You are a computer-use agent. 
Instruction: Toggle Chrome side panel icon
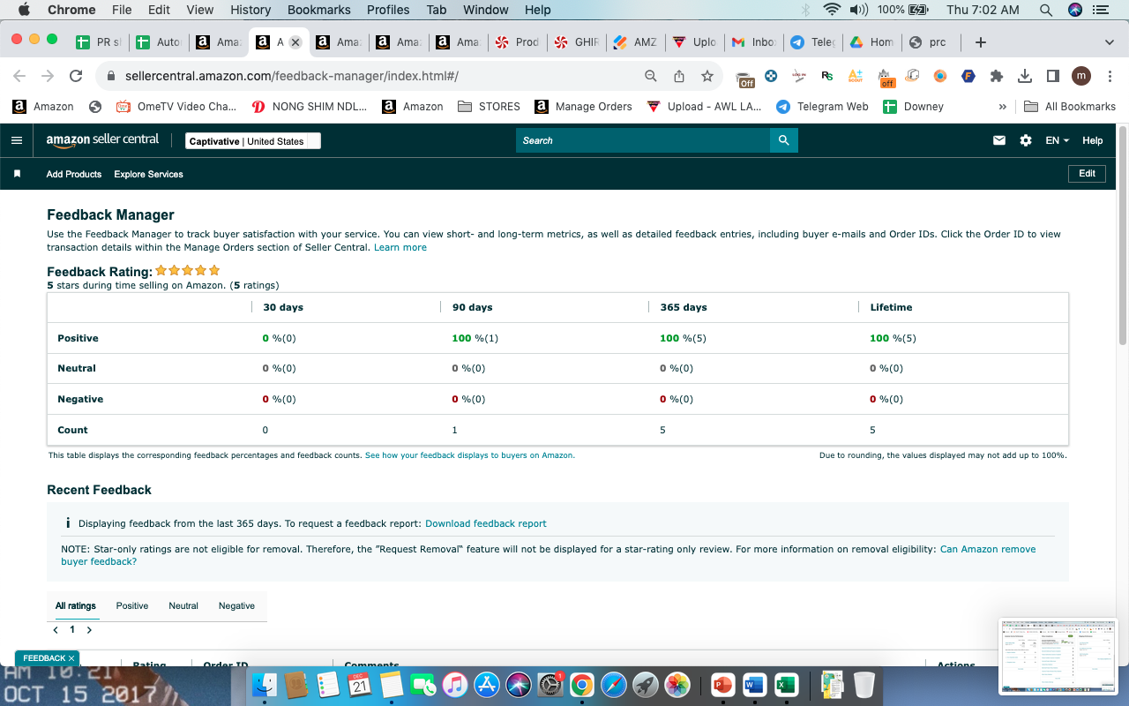click(1053, 76)
